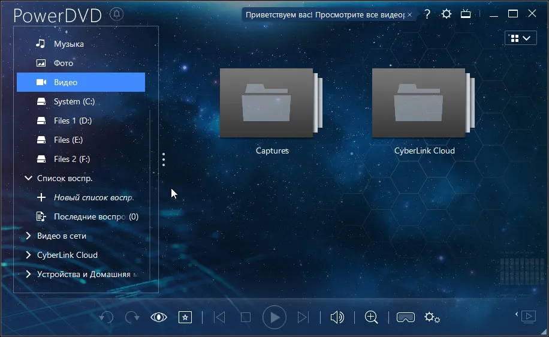
Task: Expand Видео в сети section
Action: click(28, 236)
